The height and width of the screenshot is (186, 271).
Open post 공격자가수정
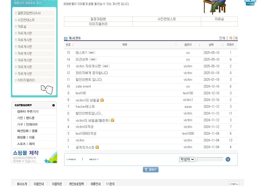(x=85, y=147)
